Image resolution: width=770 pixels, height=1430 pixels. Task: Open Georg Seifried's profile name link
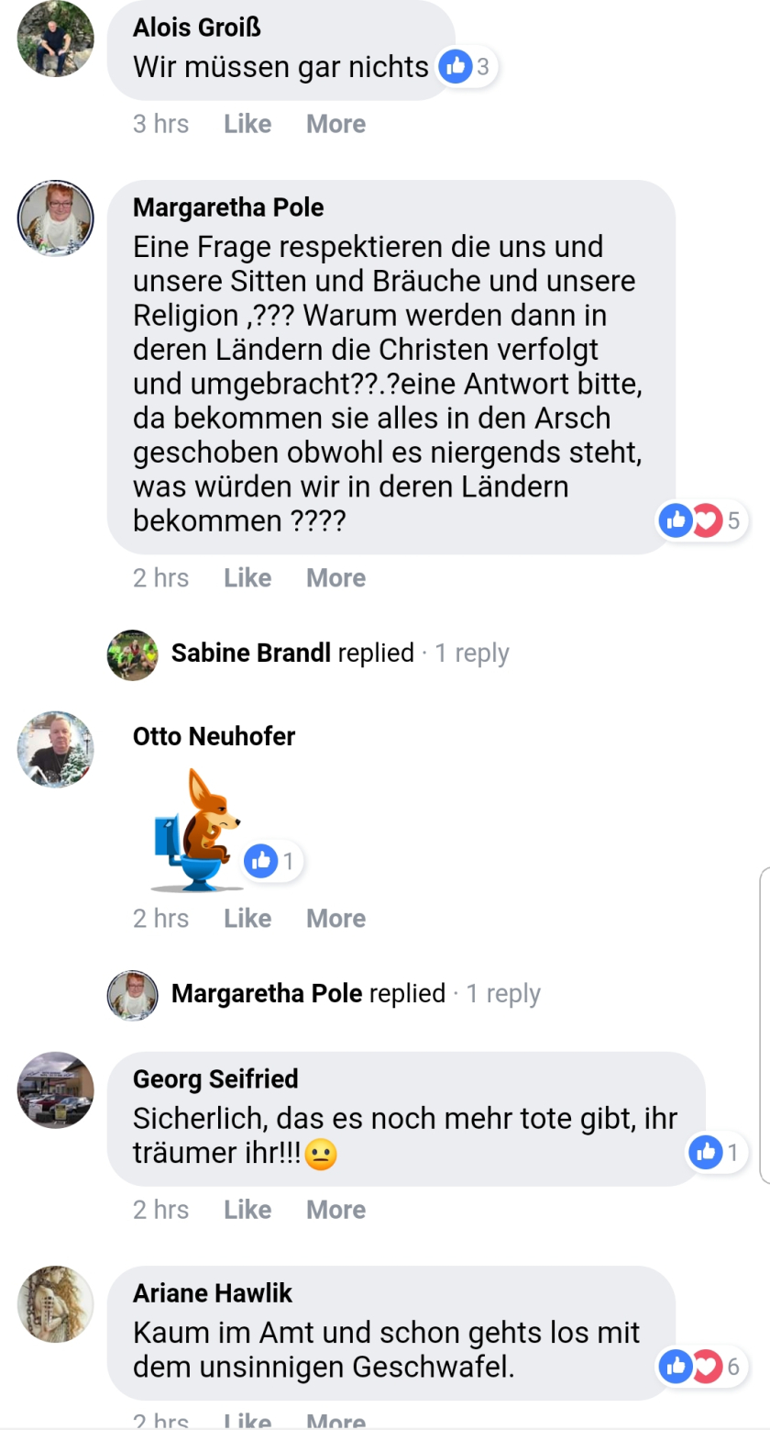(215, 1078)
